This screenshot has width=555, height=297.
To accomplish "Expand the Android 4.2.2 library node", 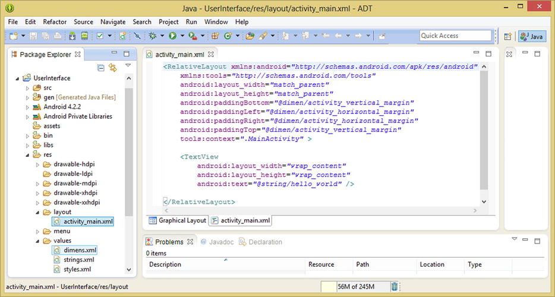I will pos(27,108).
